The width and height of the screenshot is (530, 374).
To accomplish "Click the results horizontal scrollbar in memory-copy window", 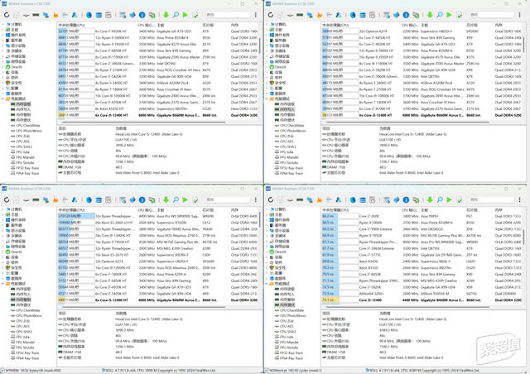I will pos(142,307).
